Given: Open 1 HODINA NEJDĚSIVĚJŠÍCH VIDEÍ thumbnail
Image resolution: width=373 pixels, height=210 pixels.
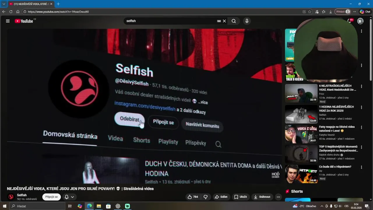Looking at the screenshot, I should [x=301, y=114].
